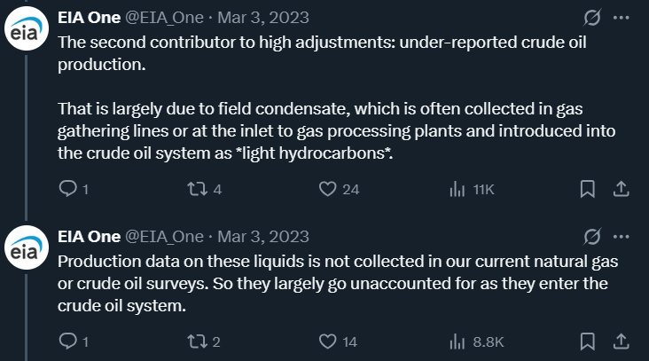Open more options menu on second tweet

[622, 236]
